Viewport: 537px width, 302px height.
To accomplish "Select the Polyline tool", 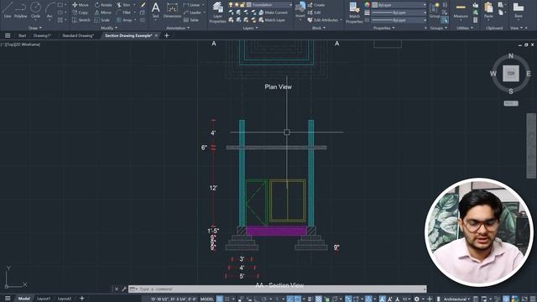I will point(20,10).
